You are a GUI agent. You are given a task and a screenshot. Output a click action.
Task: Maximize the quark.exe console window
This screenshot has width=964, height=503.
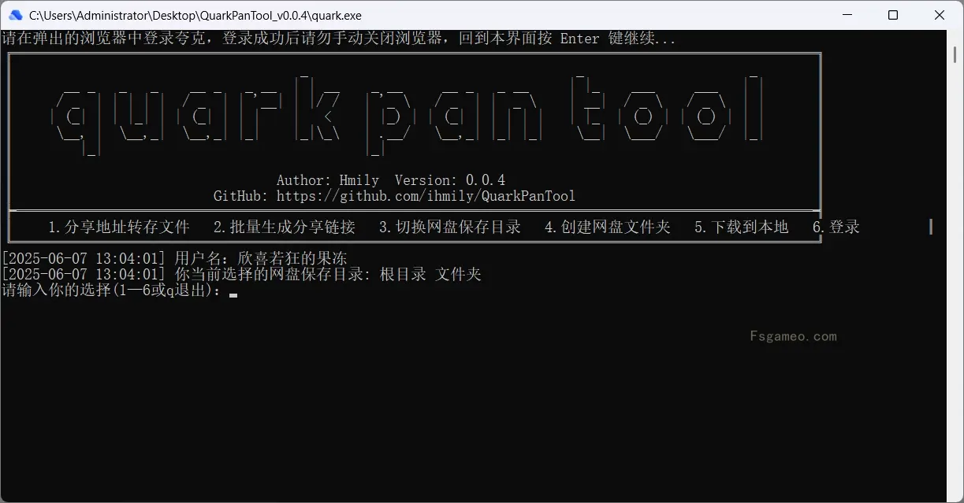(893, 15)
